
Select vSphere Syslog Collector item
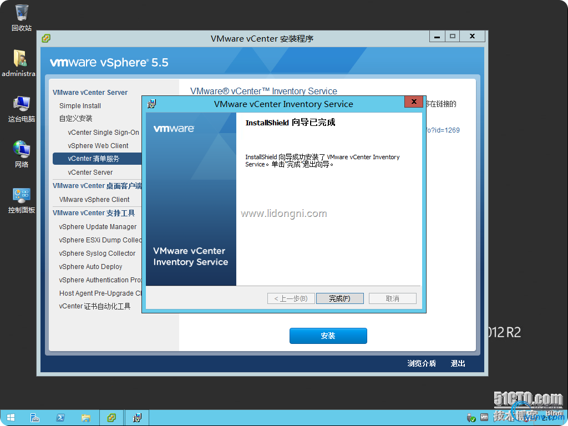97,253
